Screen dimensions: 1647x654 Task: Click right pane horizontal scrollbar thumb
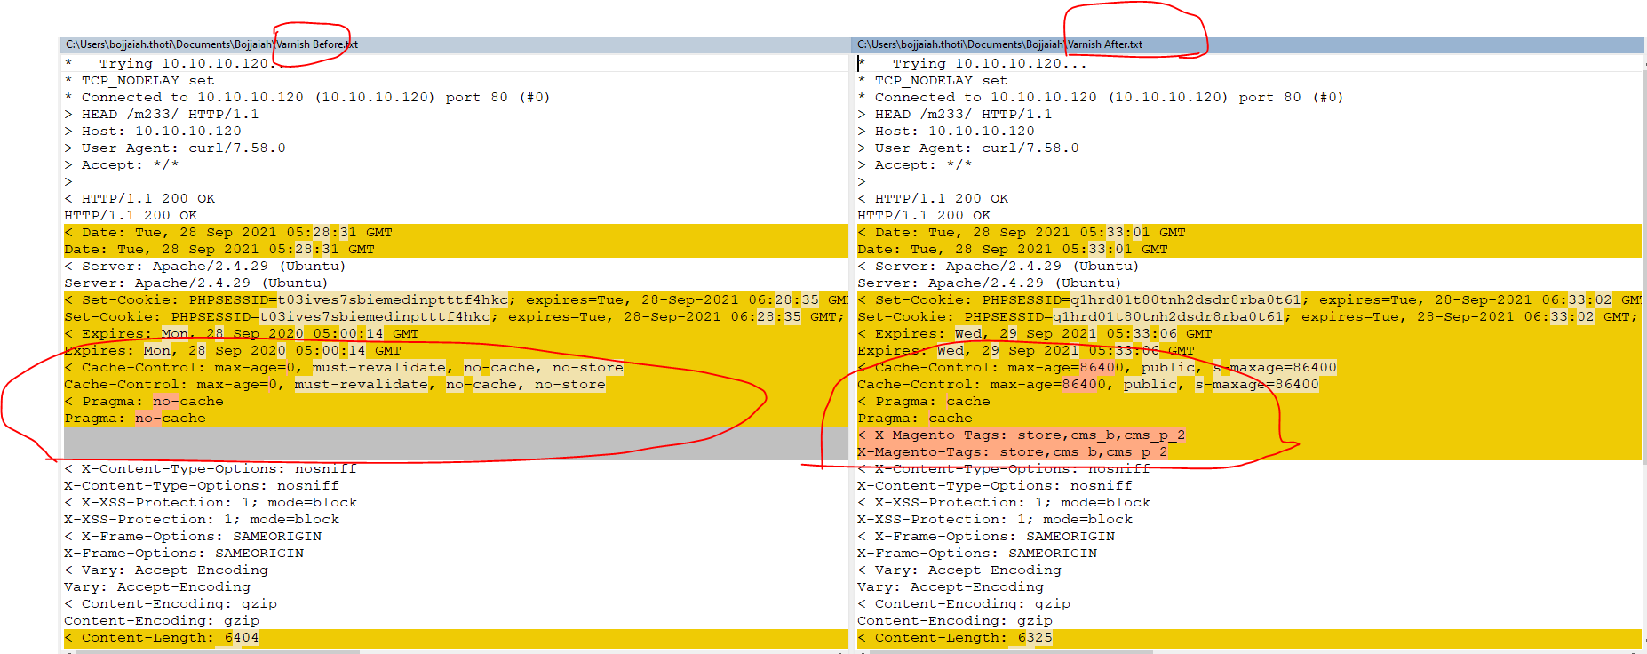coord(1011,651)
